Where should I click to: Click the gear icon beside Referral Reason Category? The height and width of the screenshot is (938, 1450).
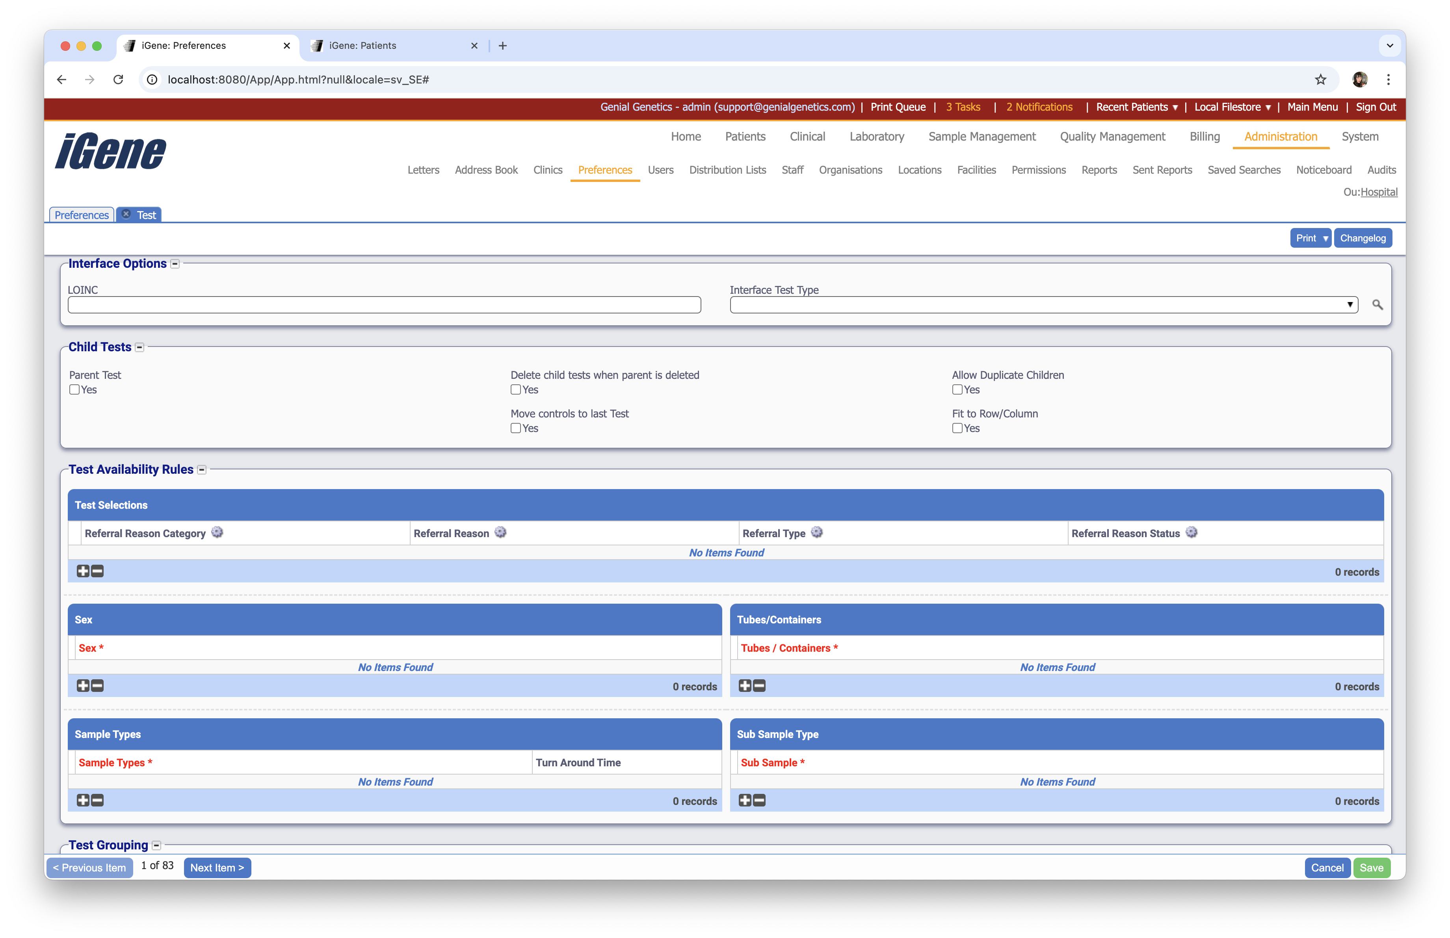(217, 533)
